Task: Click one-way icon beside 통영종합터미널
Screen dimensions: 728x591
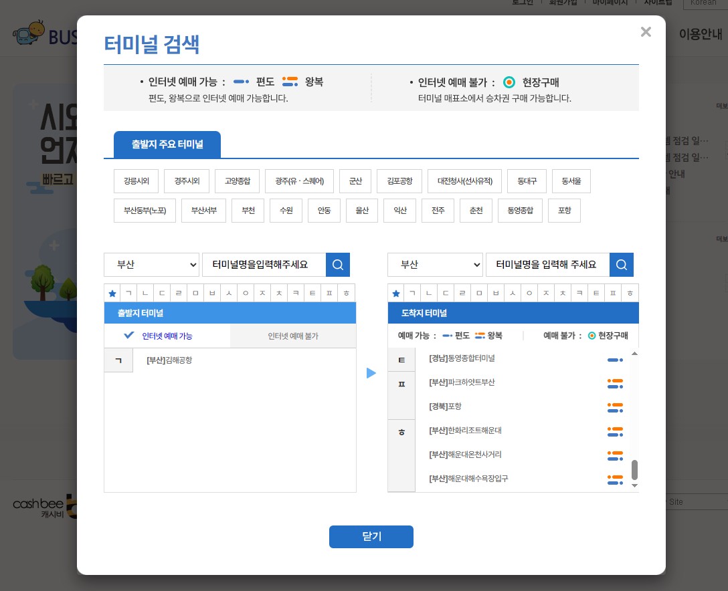Action: (x=615, y=360)
